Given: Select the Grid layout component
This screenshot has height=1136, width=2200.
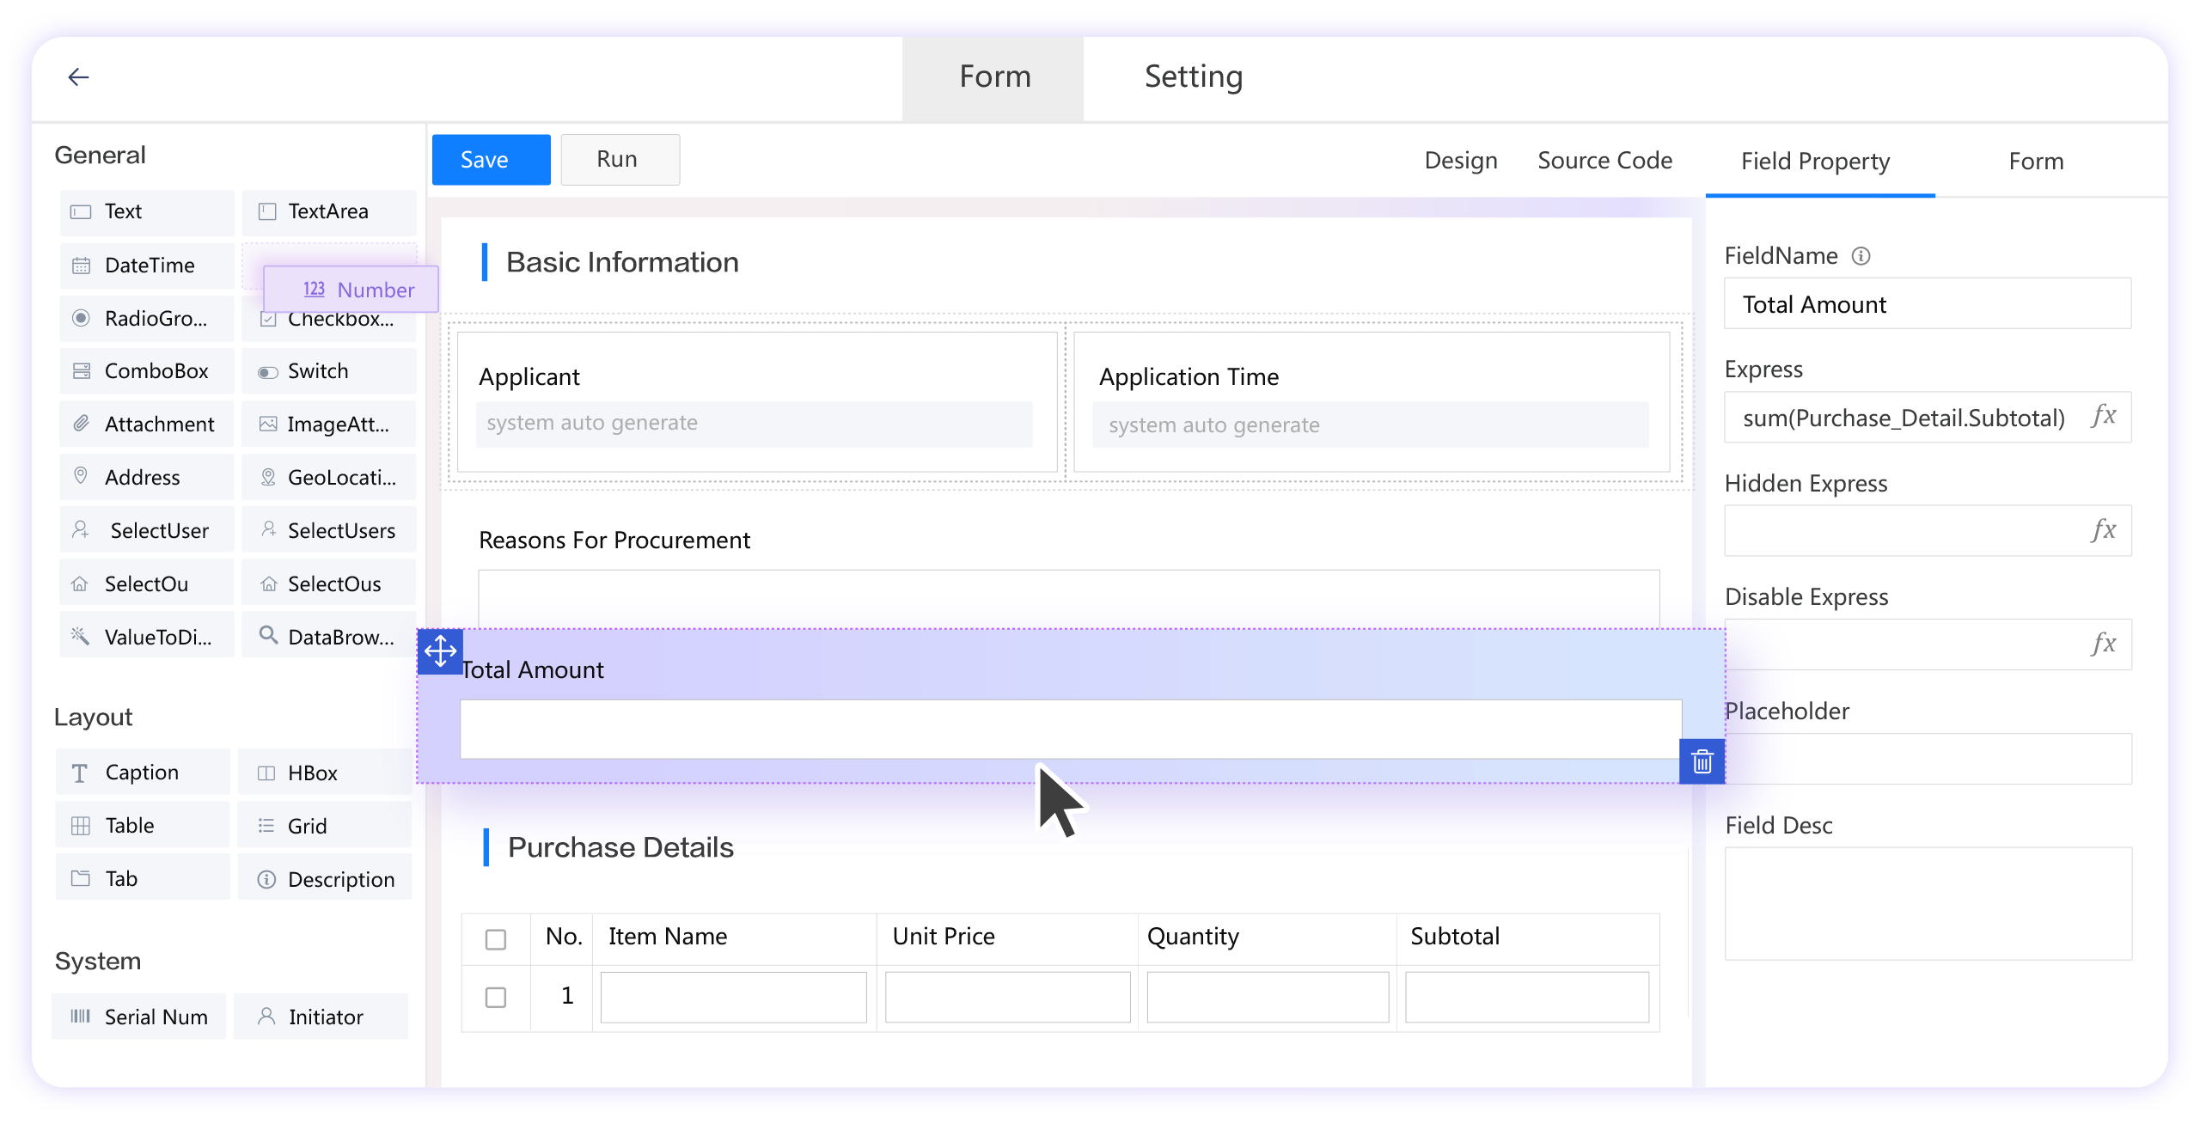Looking at the screenshot, I should tap(306, 825).
